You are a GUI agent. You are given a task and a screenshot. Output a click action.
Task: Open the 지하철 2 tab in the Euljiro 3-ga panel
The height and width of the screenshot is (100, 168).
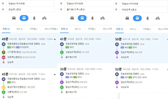coord(92,29)
